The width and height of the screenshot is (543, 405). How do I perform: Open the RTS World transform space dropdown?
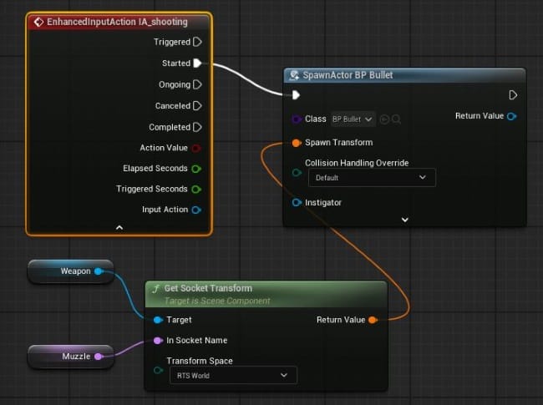(x=233, y=375)
